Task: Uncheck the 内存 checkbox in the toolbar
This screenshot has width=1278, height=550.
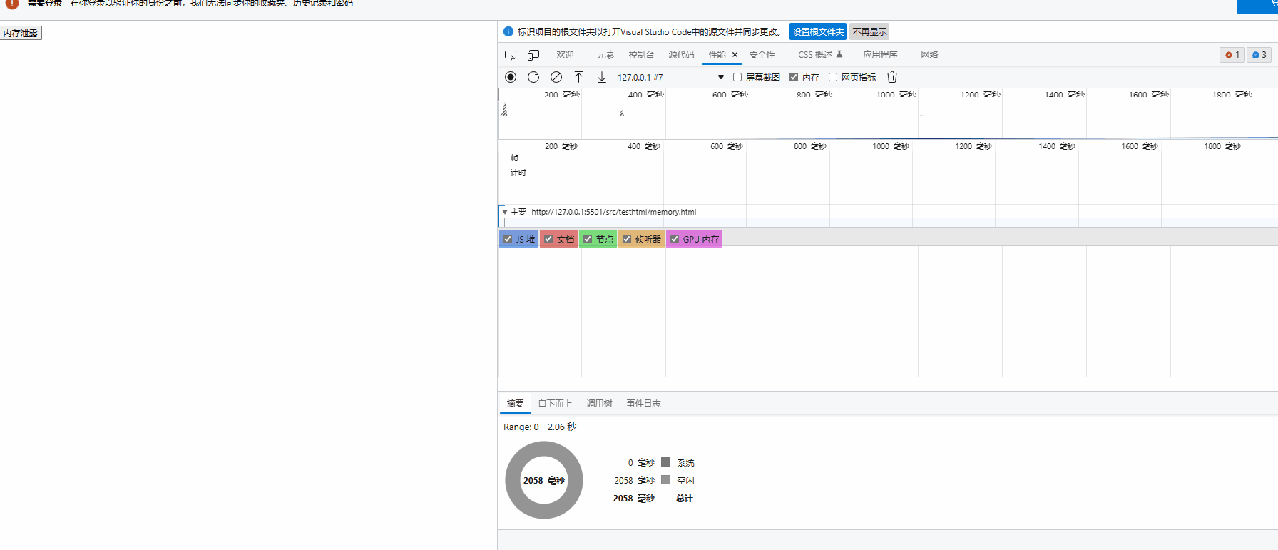Action: (x=794, y=77)
